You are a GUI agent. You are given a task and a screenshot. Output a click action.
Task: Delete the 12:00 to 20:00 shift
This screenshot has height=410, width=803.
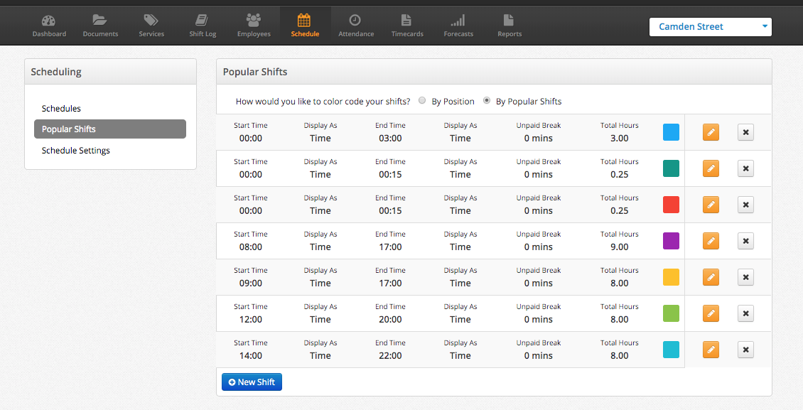[x=745, y=313]
